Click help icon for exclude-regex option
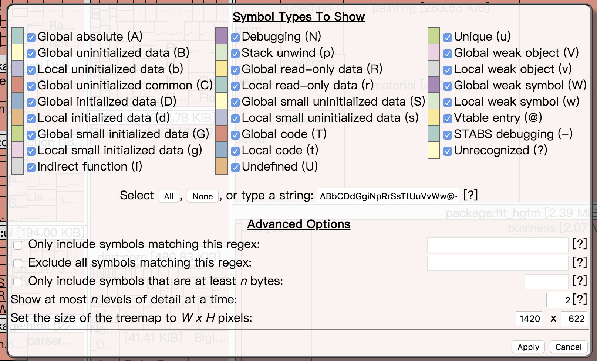Viewport: 597px width, 361px height. click(x=580, y=262)
